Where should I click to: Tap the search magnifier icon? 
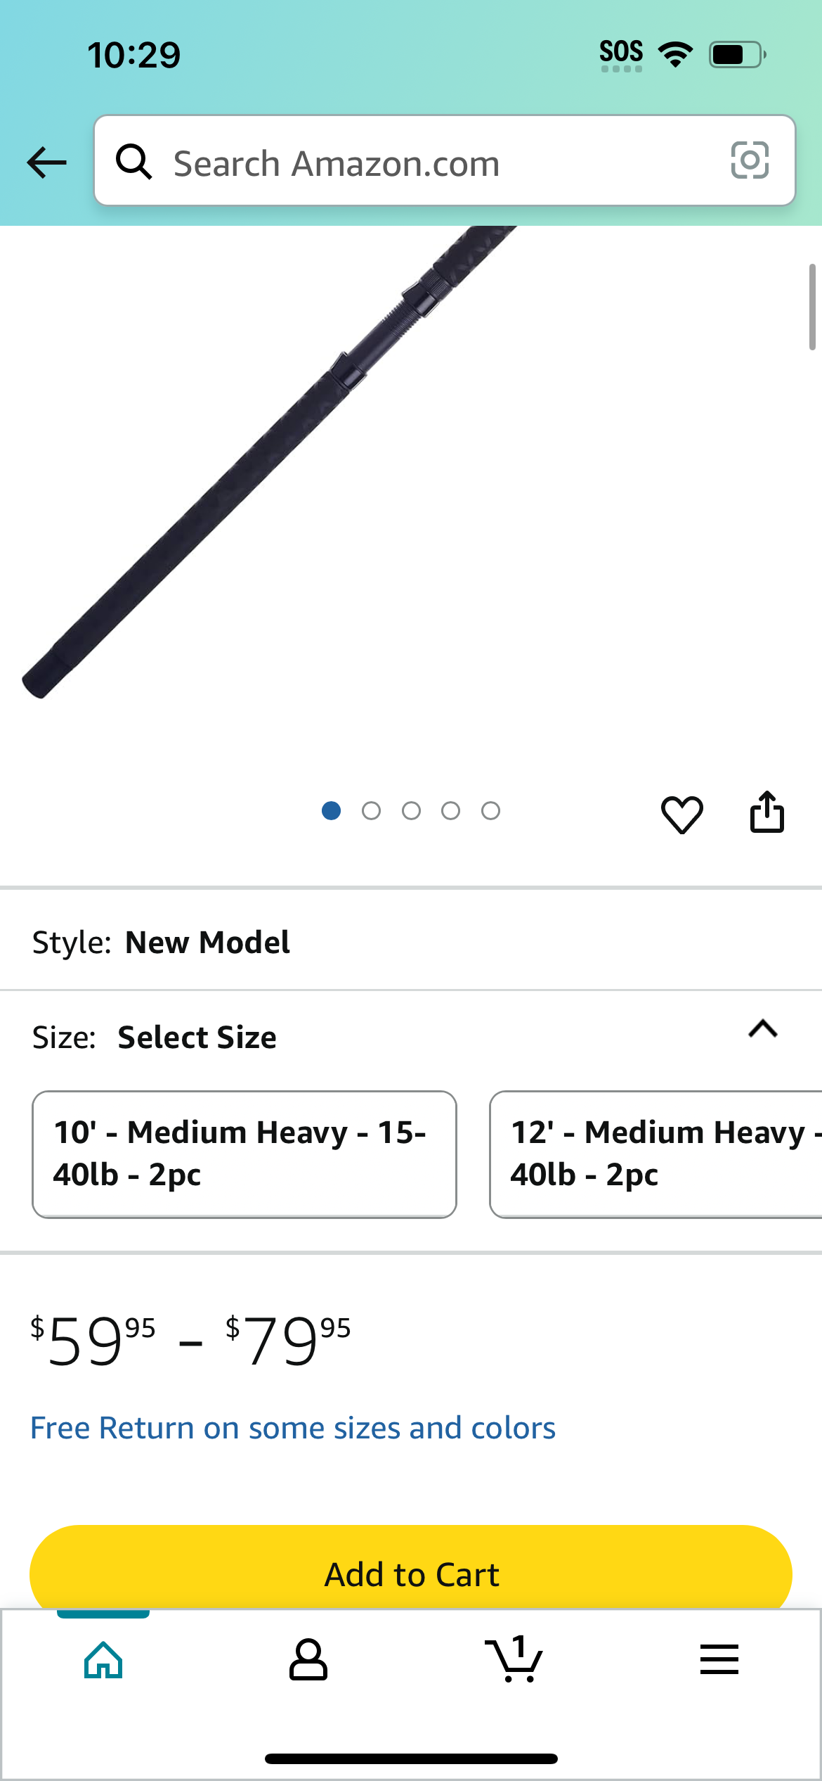point(133,162)
